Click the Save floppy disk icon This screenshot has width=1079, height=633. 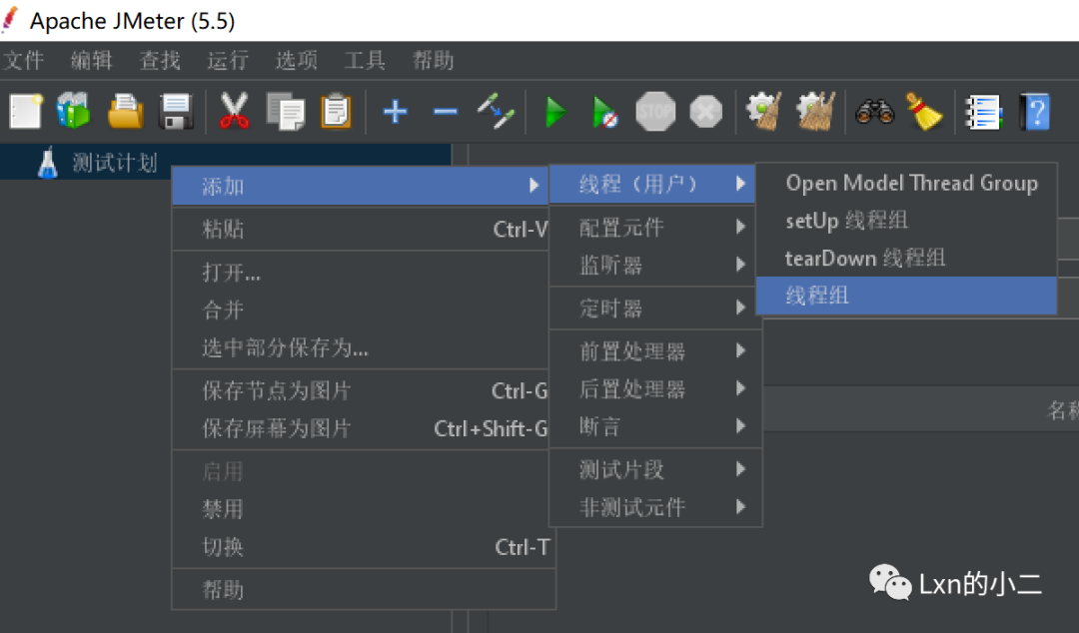(176, 112)
